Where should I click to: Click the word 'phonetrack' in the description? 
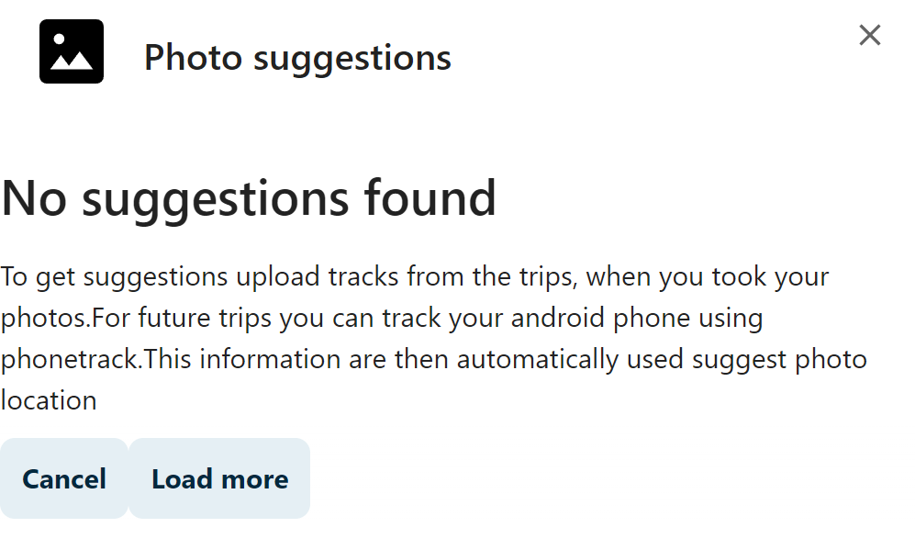coord(70,359)
